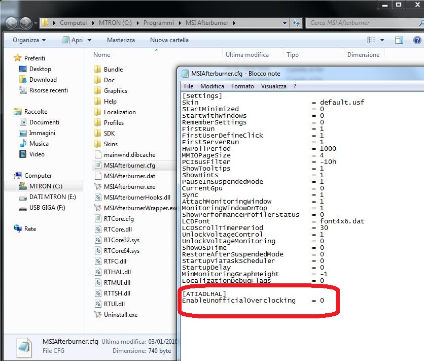Select the Uninstall.exe icon
This screenshot has width=424, height=361.
[x=97, y=315]
